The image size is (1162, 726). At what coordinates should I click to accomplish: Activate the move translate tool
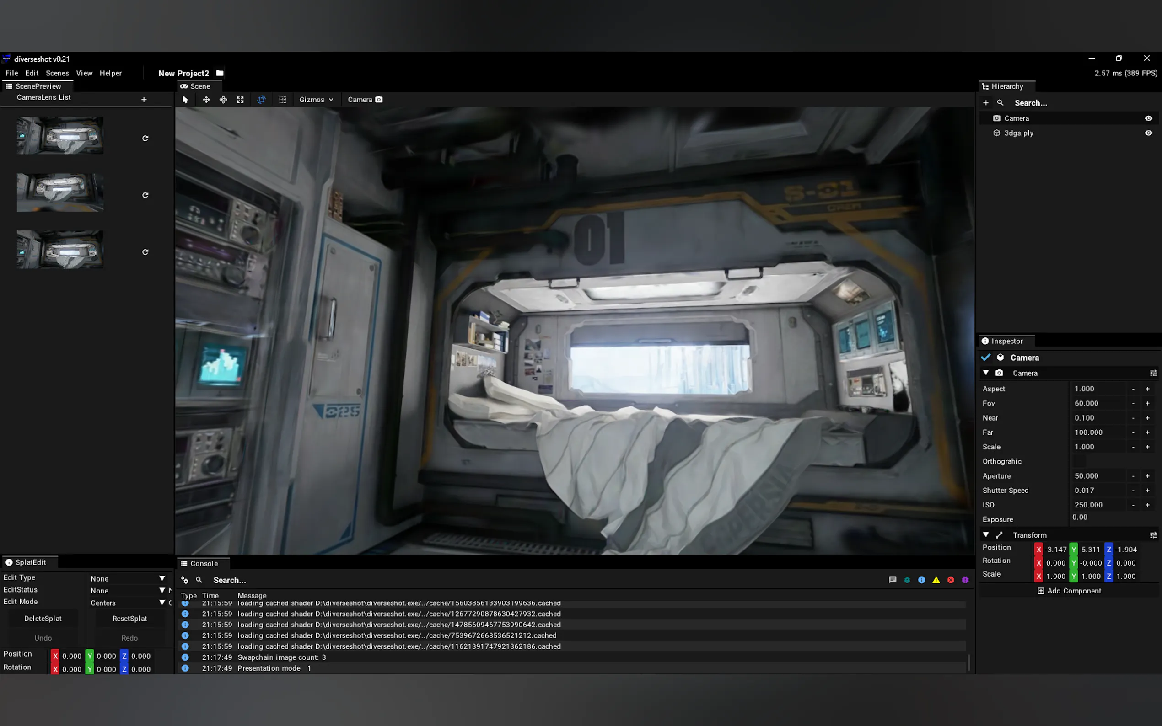point(206,100)
